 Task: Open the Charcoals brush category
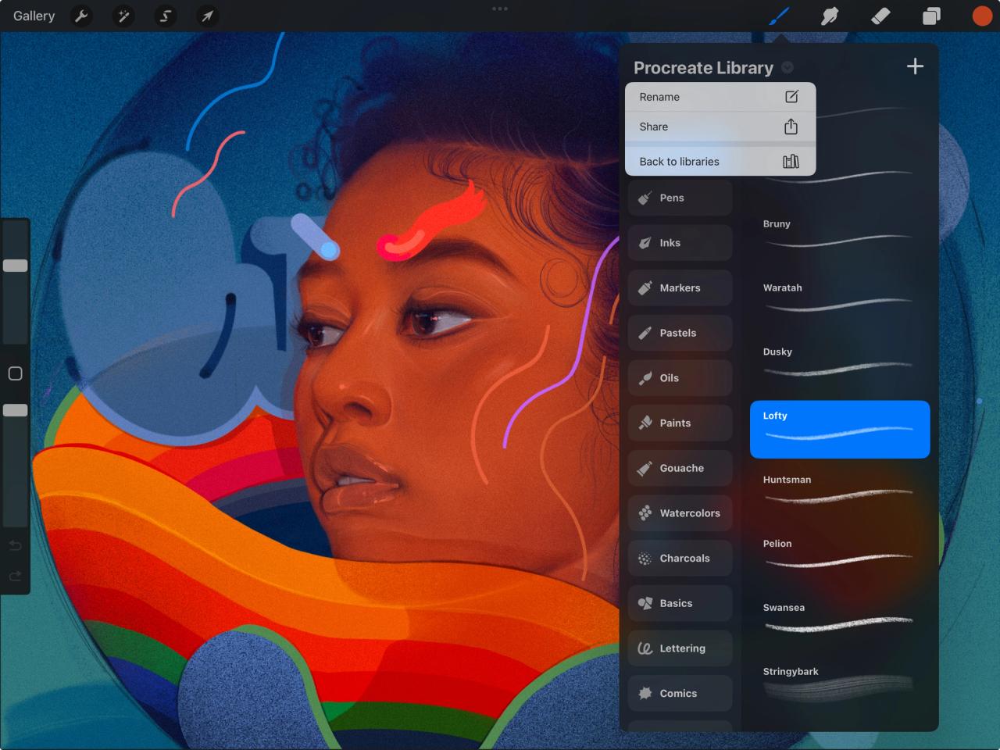point(679,558)
